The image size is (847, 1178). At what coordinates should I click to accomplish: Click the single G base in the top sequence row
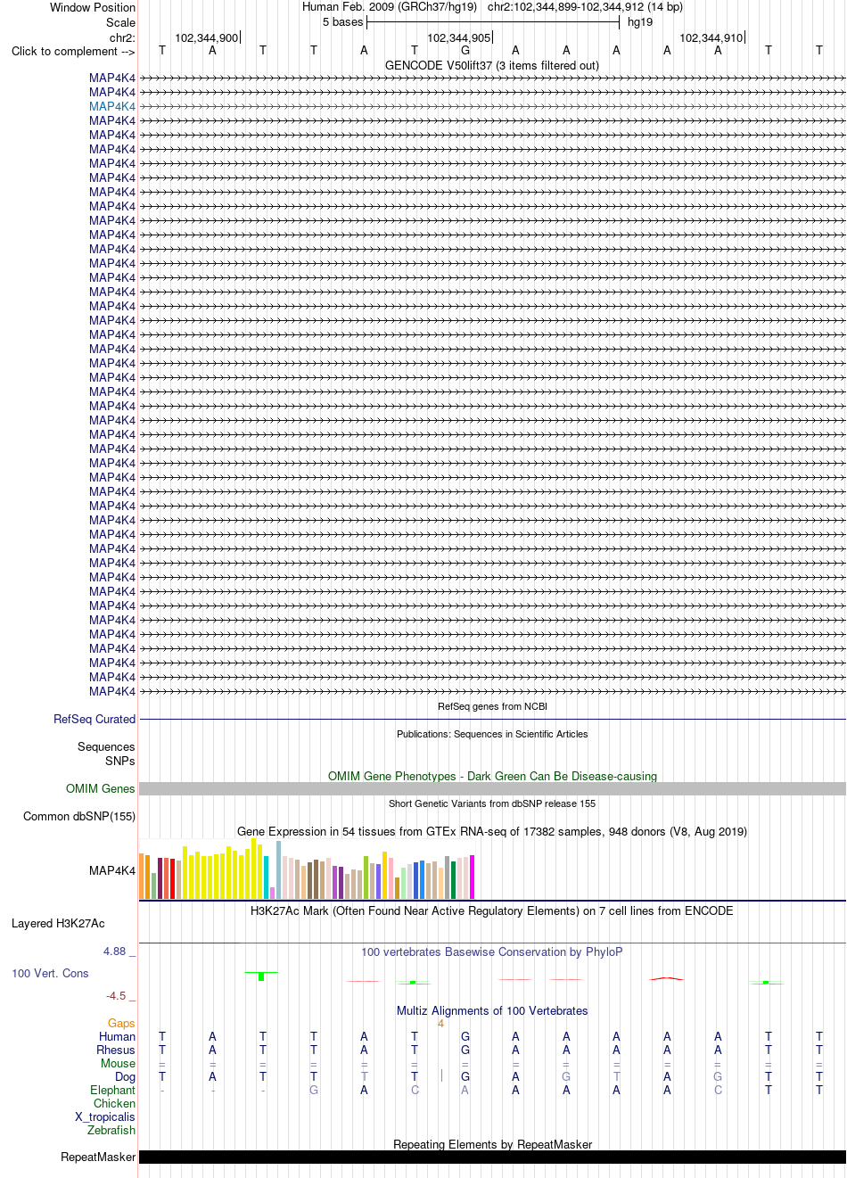[x=465, y=51]
